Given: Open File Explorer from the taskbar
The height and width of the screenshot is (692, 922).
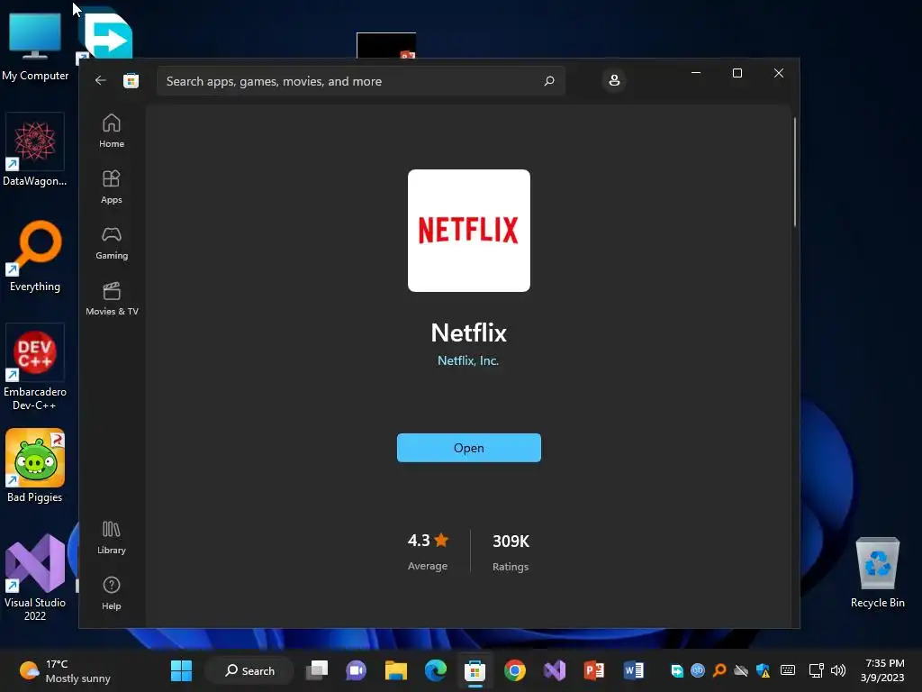Looking at the screenshot, I should pyautogui.click(x=396, y=670).
